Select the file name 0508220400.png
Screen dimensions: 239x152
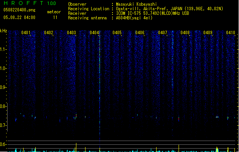(x=19, y=10)
